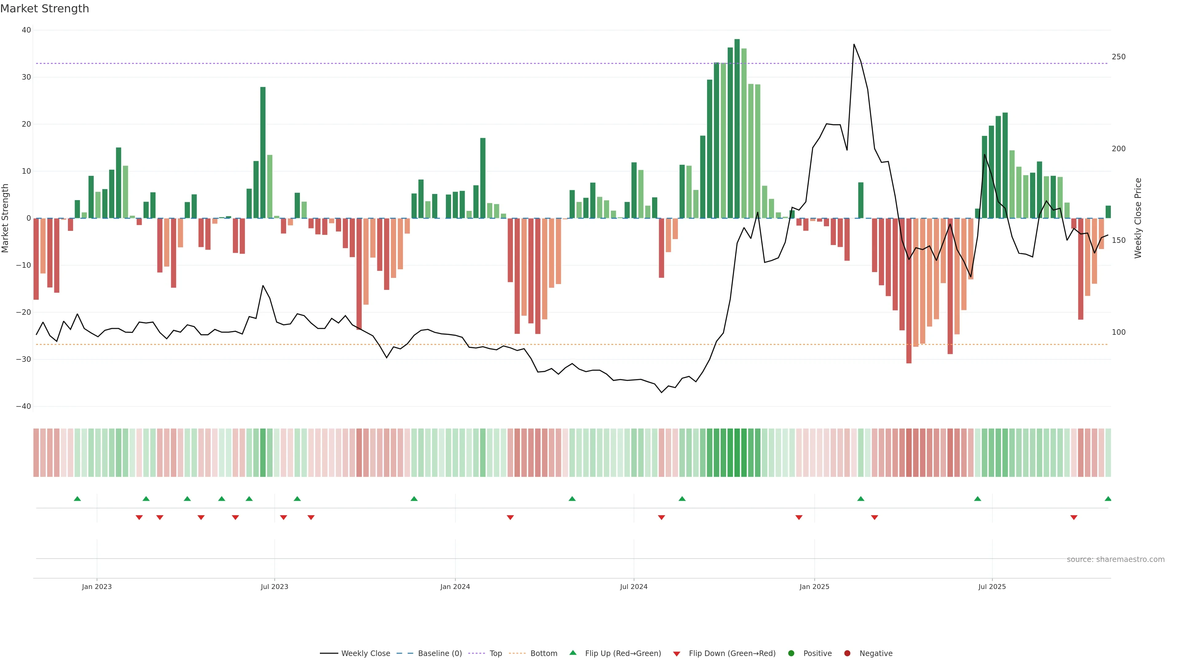The height and width of the screenshot is (664, 1180).
Task: Click the Market Strength chart title
Action: click(45, 9)
